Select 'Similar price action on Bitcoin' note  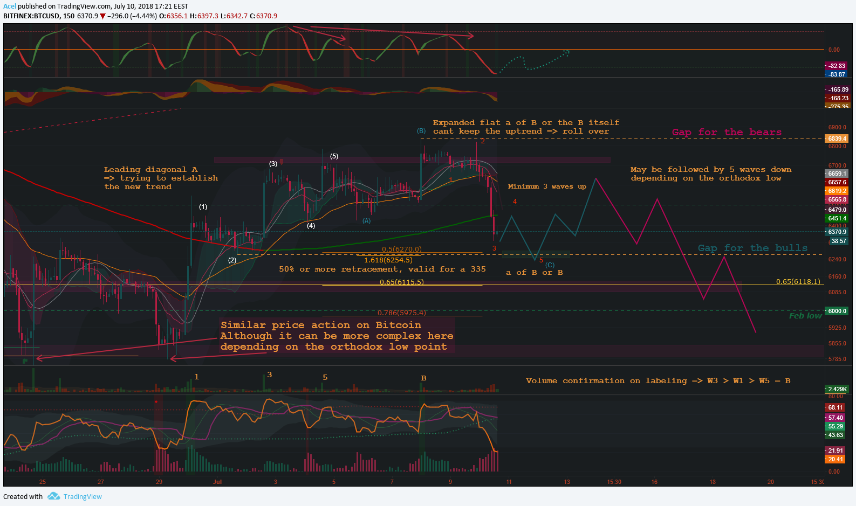pyautogui.click(x=337, y=336)
